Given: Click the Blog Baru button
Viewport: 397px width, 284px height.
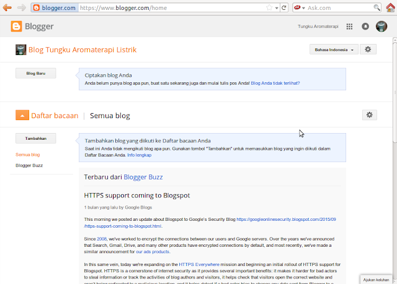Looking at the screenshot, I should point(36,73).
